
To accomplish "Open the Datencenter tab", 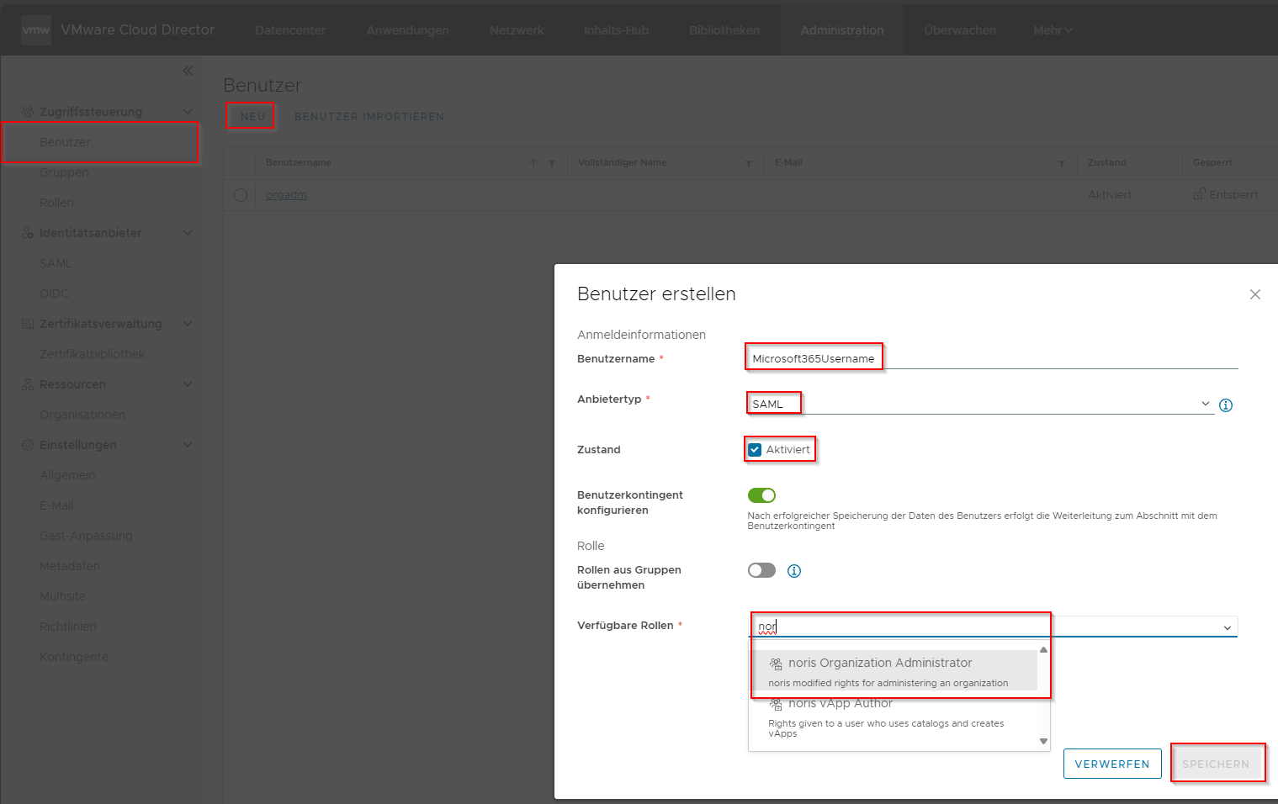I will [x=290, y=30].
